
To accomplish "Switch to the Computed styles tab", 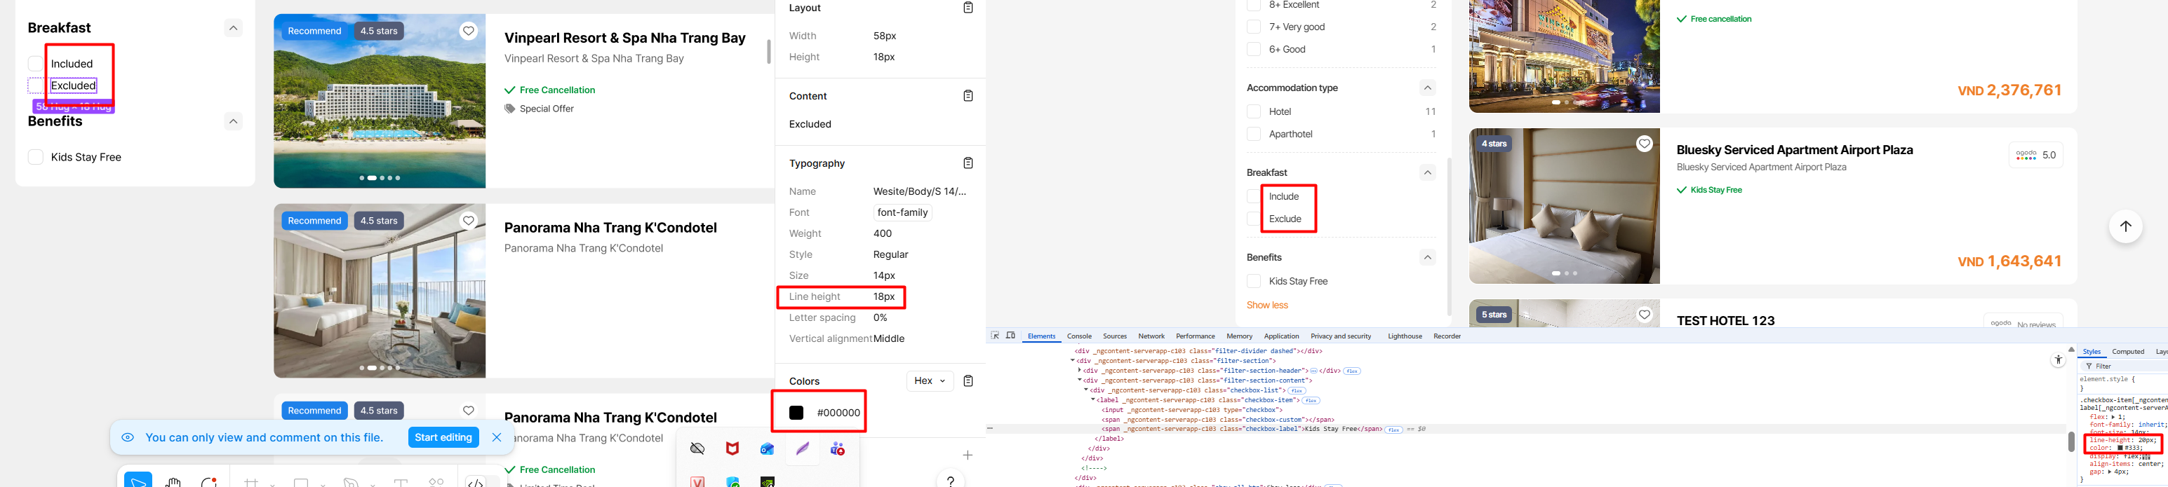I will point(2127,352).
